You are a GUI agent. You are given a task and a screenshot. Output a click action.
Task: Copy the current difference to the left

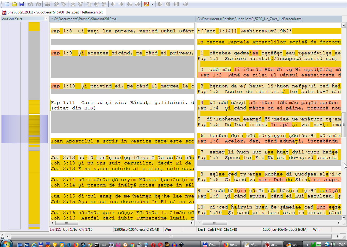[x=121, y=4]
